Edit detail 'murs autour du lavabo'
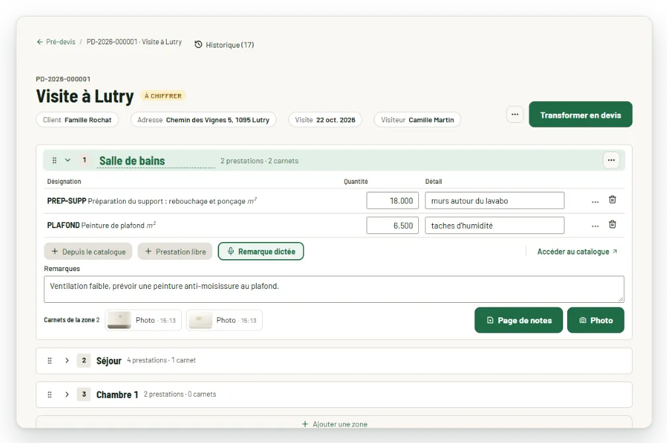This screenshot has width=667, height=443. tap(494, 200)
